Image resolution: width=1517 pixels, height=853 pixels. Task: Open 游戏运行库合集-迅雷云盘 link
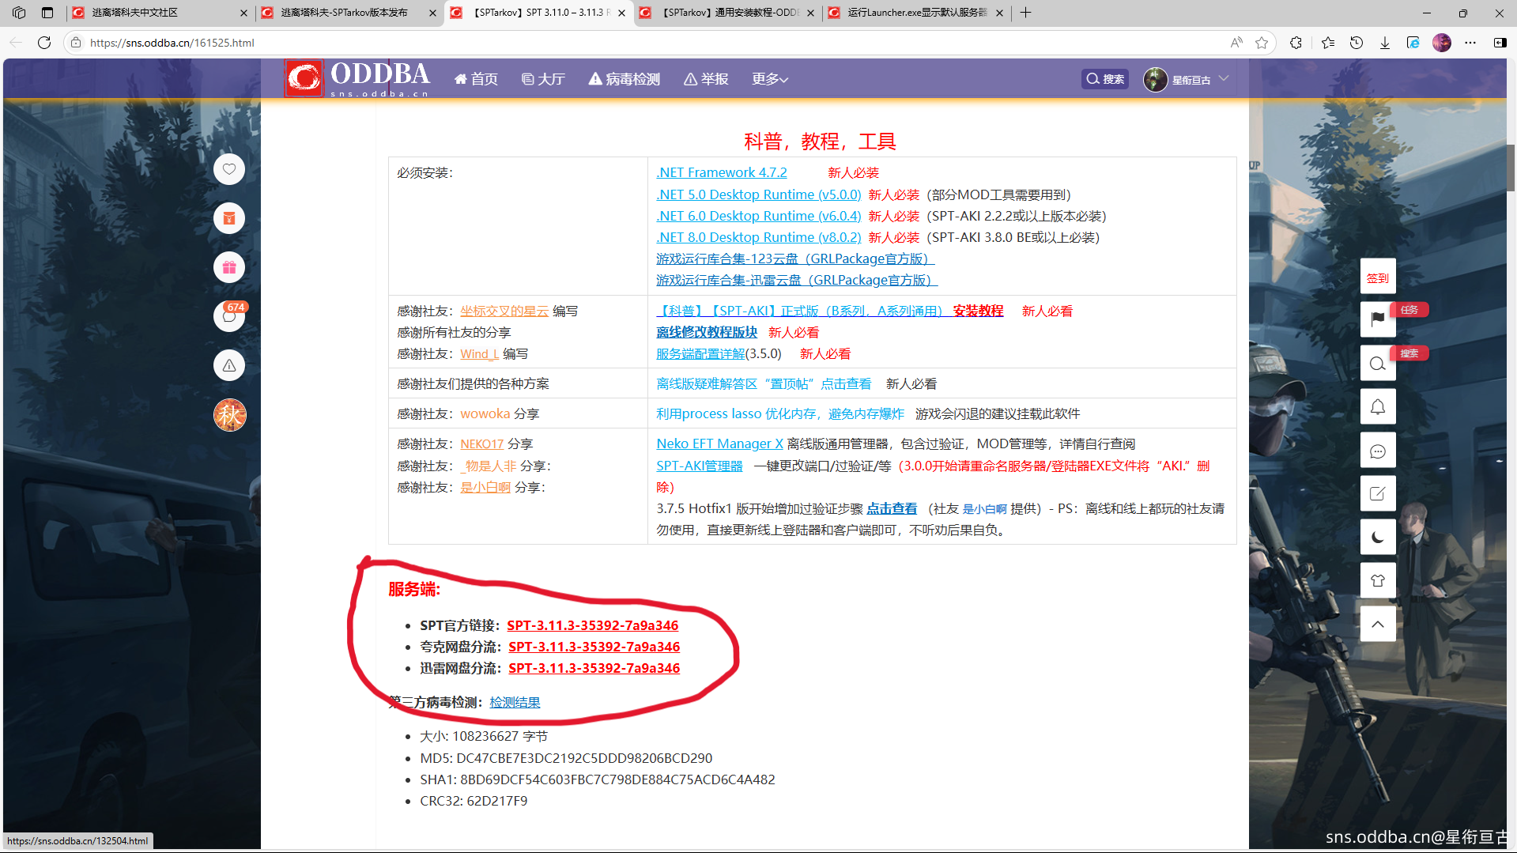tap(797, 280)
